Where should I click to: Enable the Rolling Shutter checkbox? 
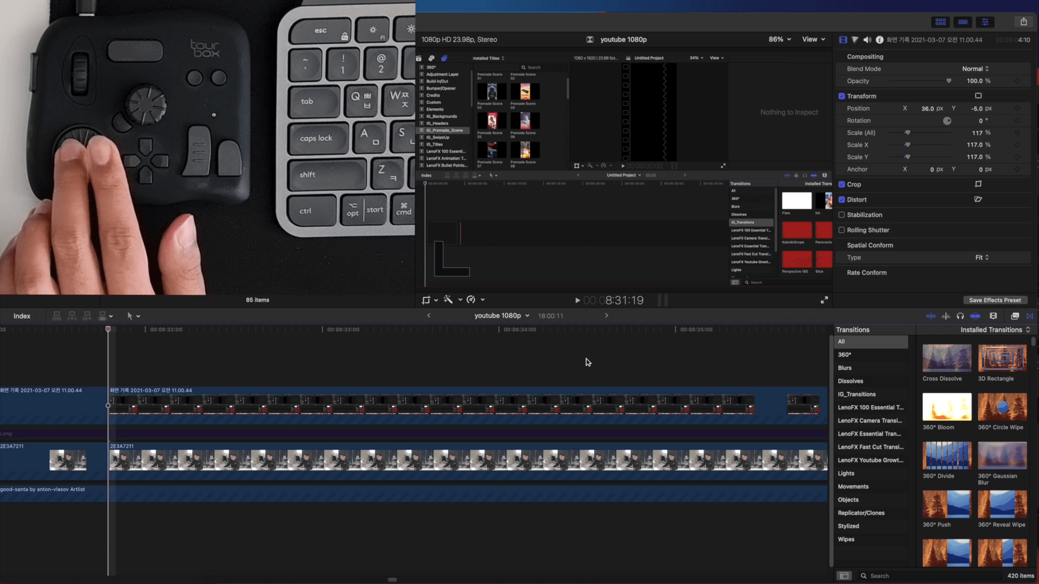(841, 230)
